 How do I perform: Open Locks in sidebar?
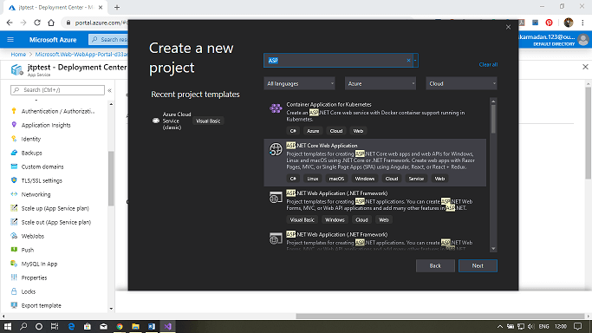[x=29, y=291]
